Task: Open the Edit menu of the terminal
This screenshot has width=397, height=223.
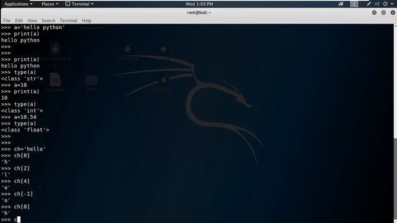Action: (x=19, y=20)
